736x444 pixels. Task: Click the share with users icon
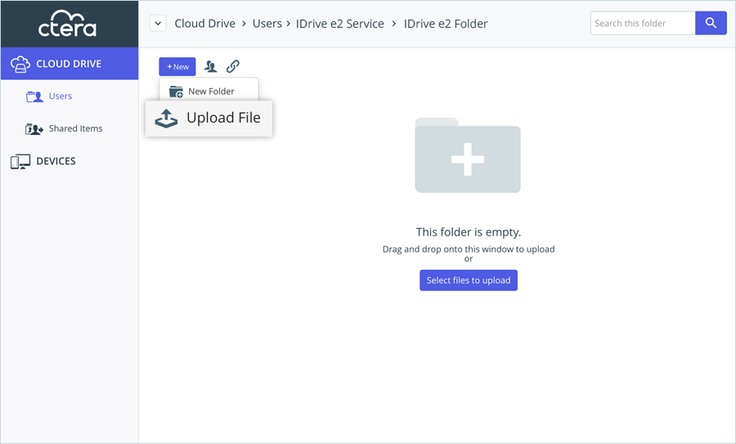[210, 66]
